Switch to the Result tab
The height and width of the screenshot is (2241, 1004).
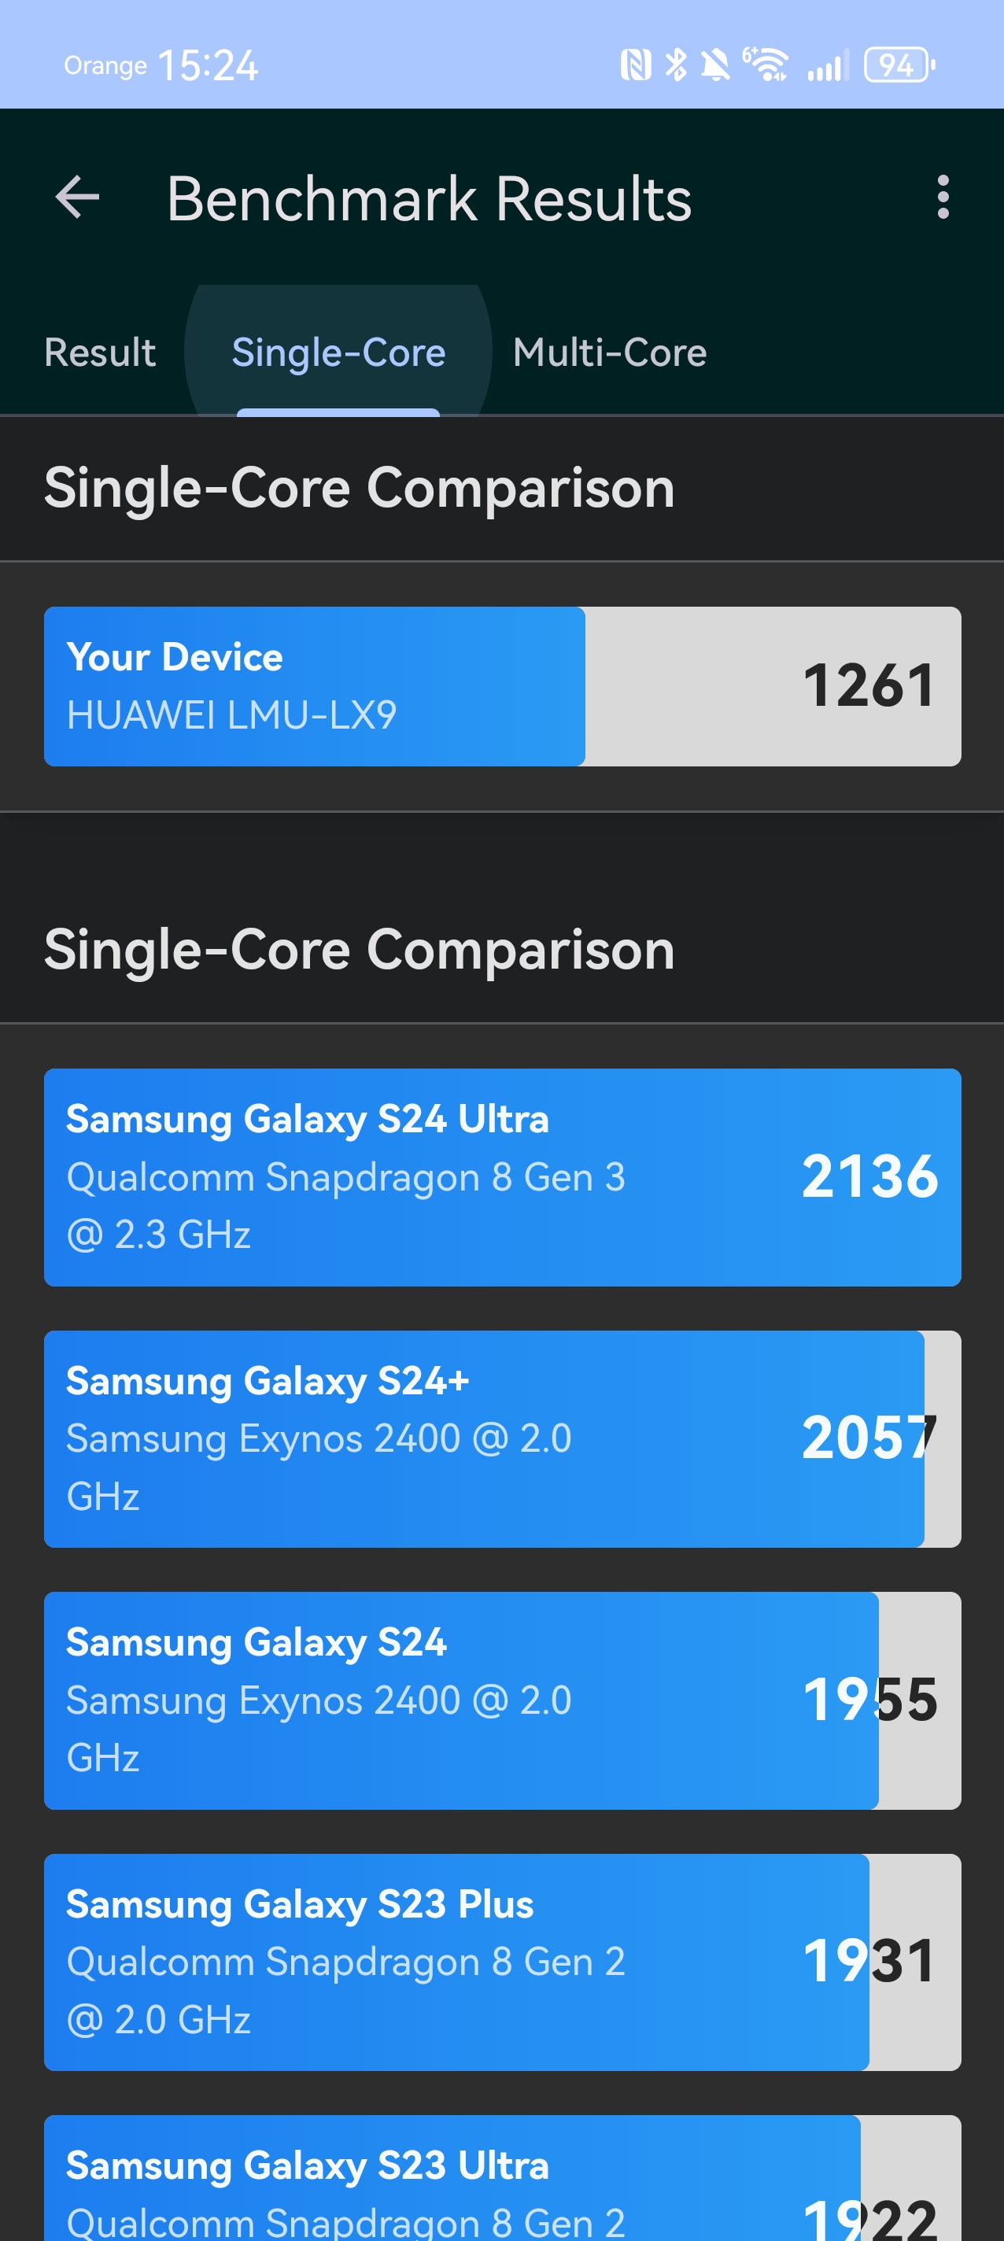(100, 353)
